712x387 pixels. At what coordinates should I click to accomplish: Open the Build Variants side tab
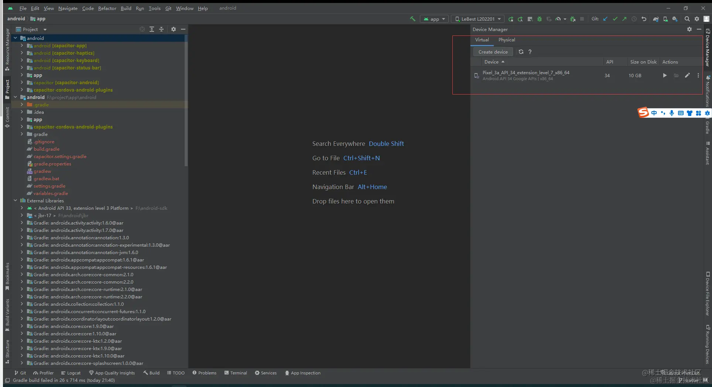point(7,315)
